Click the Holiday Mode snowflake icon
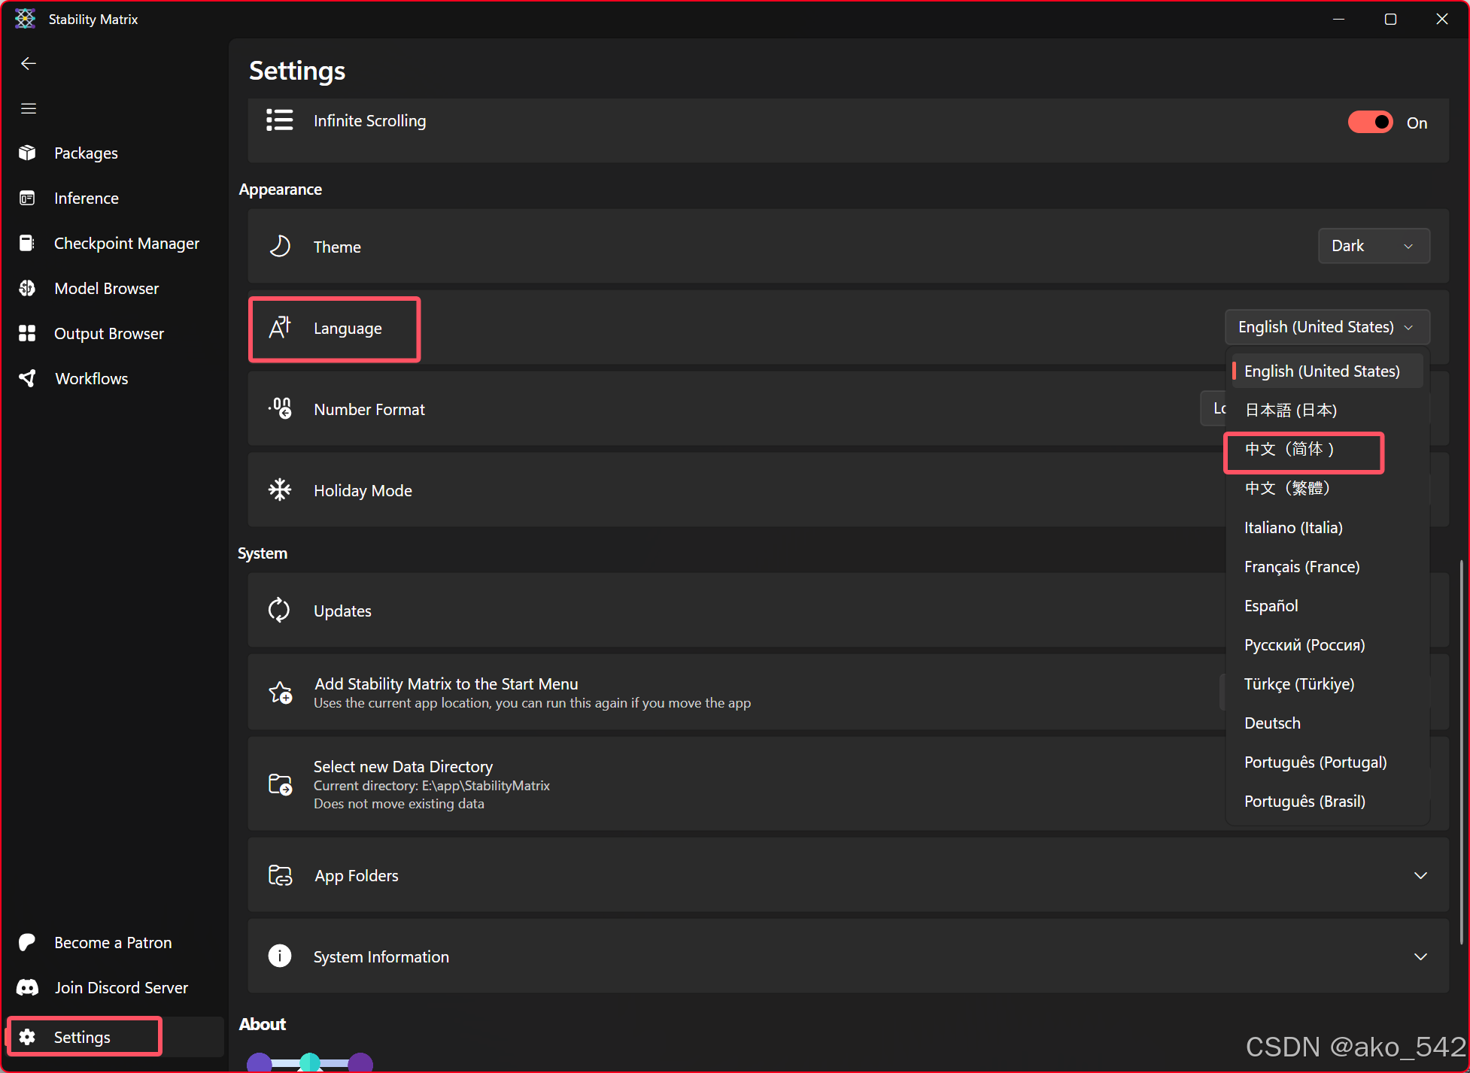Viewport: 1470px width, 1073px height. [280, 490]
